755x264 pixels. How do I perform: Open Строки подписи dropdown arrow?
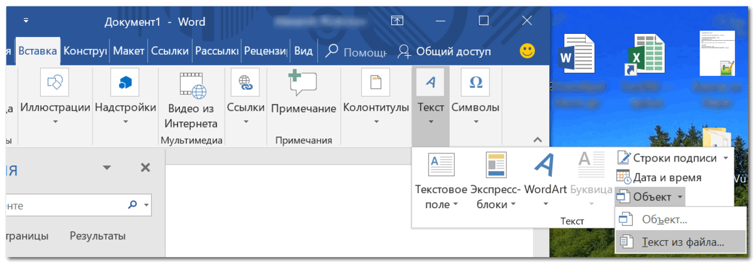[726, 158]
